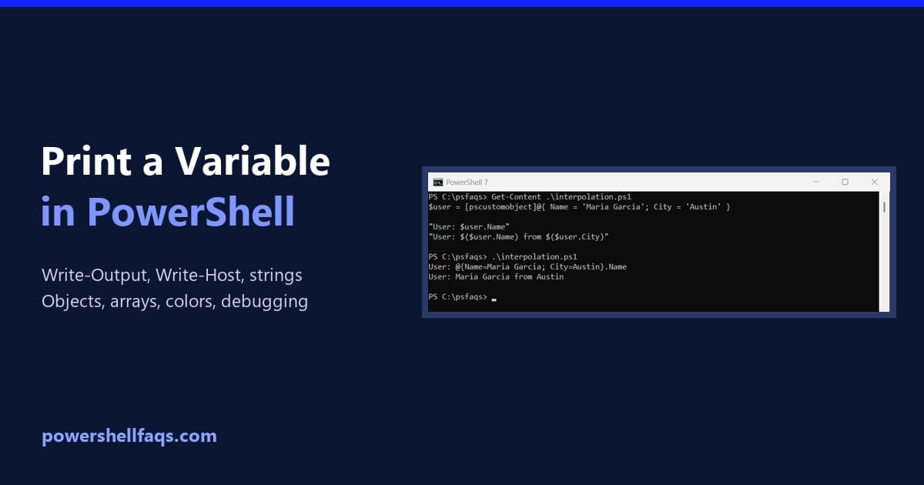Open the powershellfaqs.com link
The image size is (924, 485).
(129, 436)
